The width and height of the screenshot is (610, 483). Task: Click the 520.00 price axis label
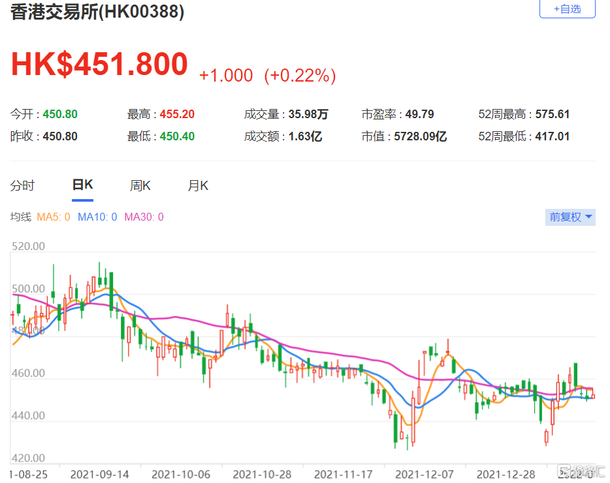click(28, 246)
